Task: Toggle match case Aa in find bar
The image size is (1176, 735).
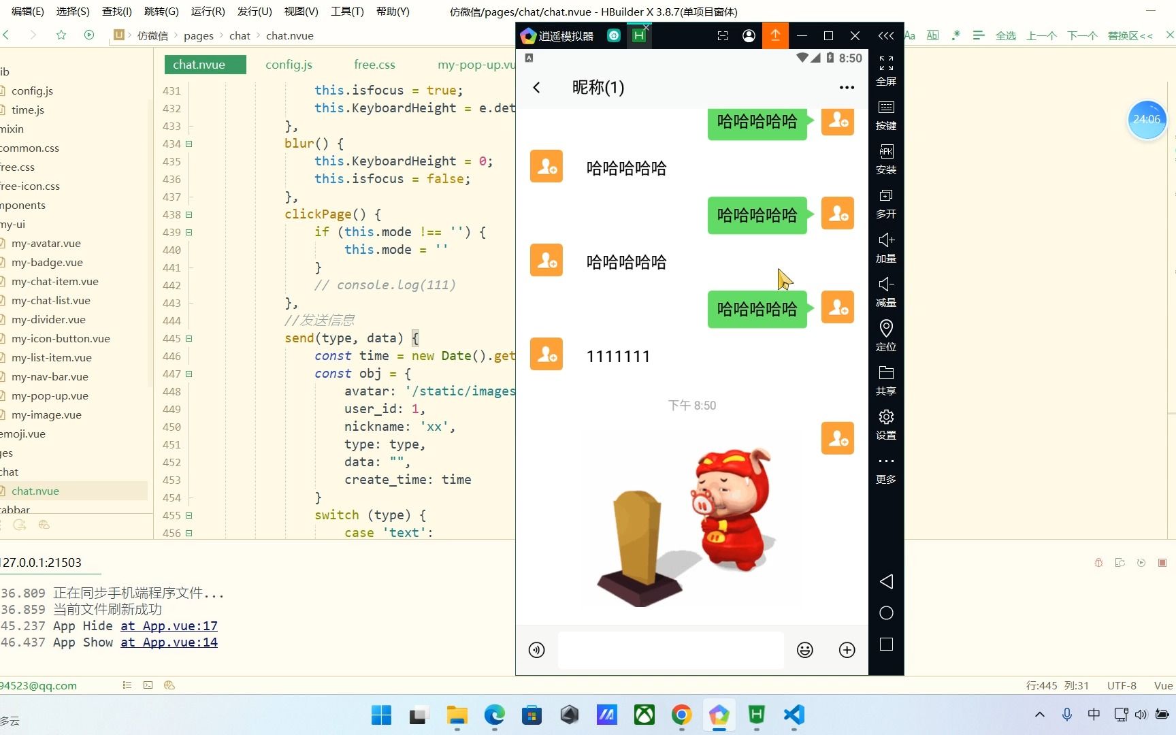Action: 910,35
